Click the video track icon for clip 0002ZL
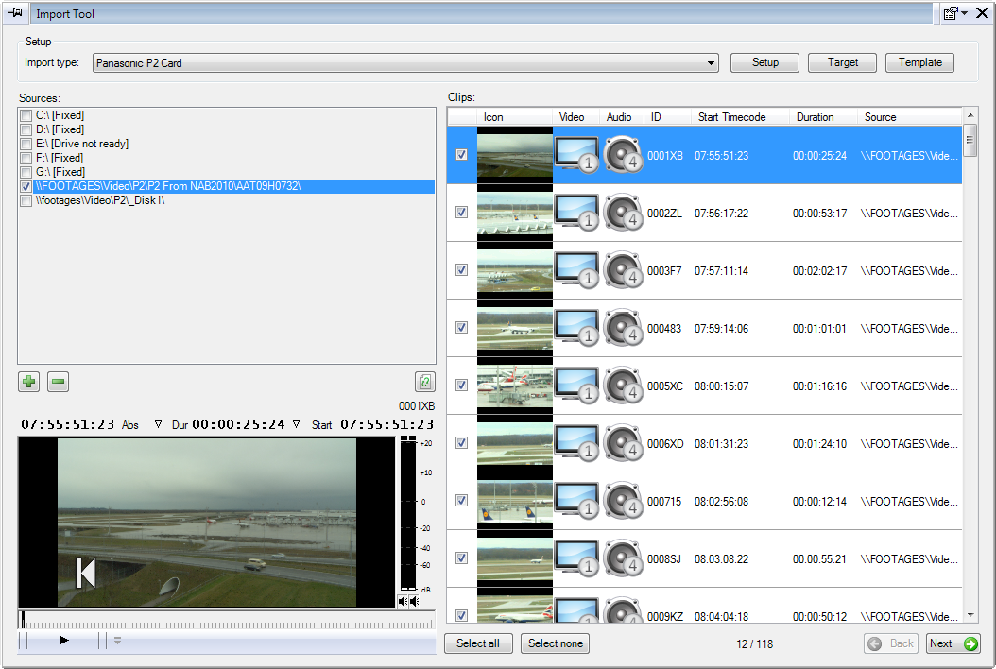The width and height of the screenshot is (996, 669). pyautogui.click(x=576, y=213)
